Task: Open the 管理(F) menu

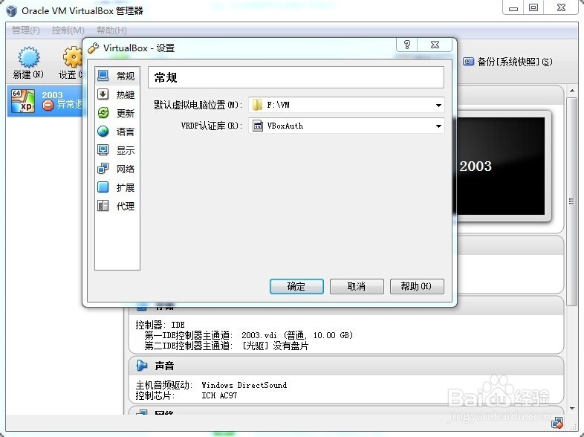Action: click(x=26, y=30)
